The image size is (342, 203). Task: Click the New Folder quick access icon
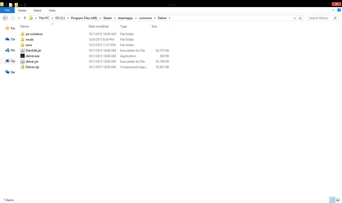[17, 5]
